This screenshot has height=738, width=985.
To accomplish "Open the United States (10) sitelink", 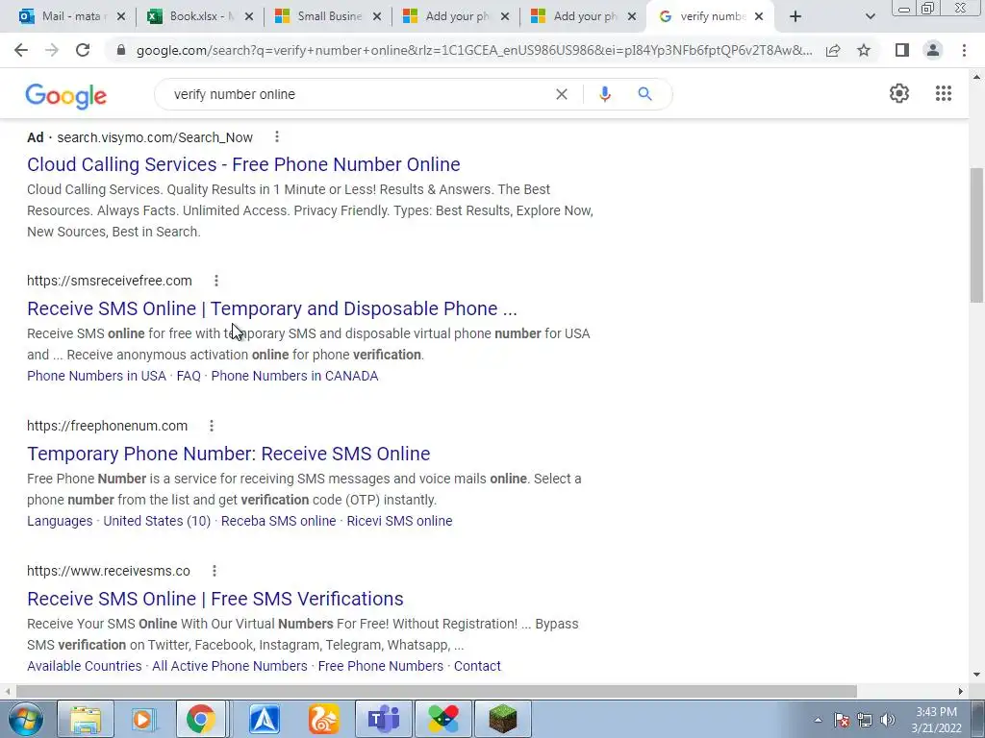I will click(157, 521).
